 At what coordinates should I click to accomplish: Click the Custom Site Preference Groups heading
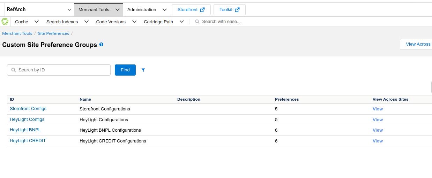coord(50,45)
